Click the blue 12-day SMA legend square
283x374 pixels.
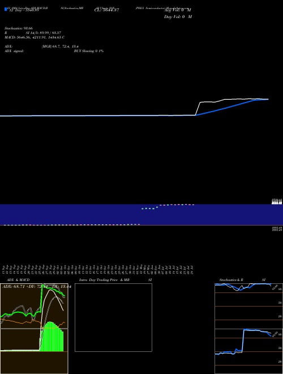point(6,9)
